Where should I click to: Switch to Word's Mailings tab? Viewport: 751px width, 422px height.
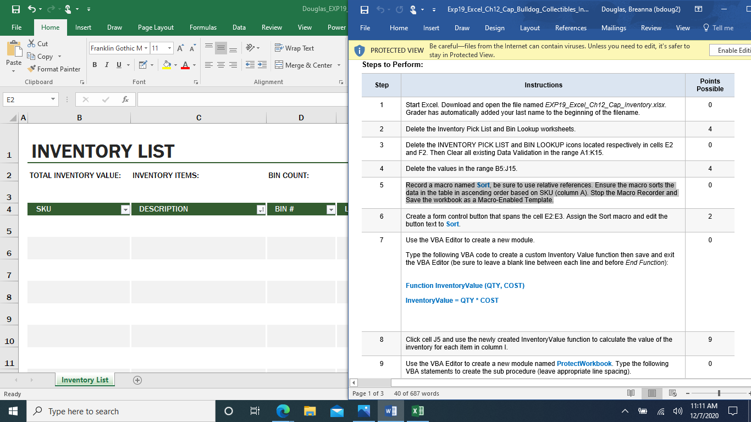tap(614, 28)
